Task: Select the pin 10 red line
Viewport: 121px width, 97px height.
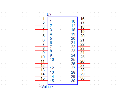Action: 41,59
